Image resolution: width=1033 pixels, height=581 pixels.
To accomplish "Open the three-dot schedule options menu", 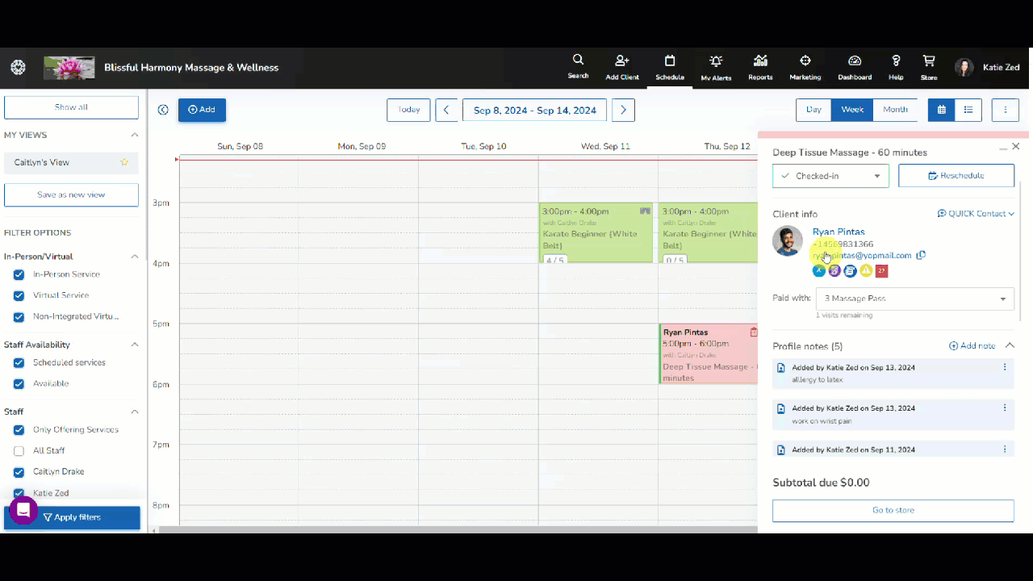I will click(x=1006, y=110).
